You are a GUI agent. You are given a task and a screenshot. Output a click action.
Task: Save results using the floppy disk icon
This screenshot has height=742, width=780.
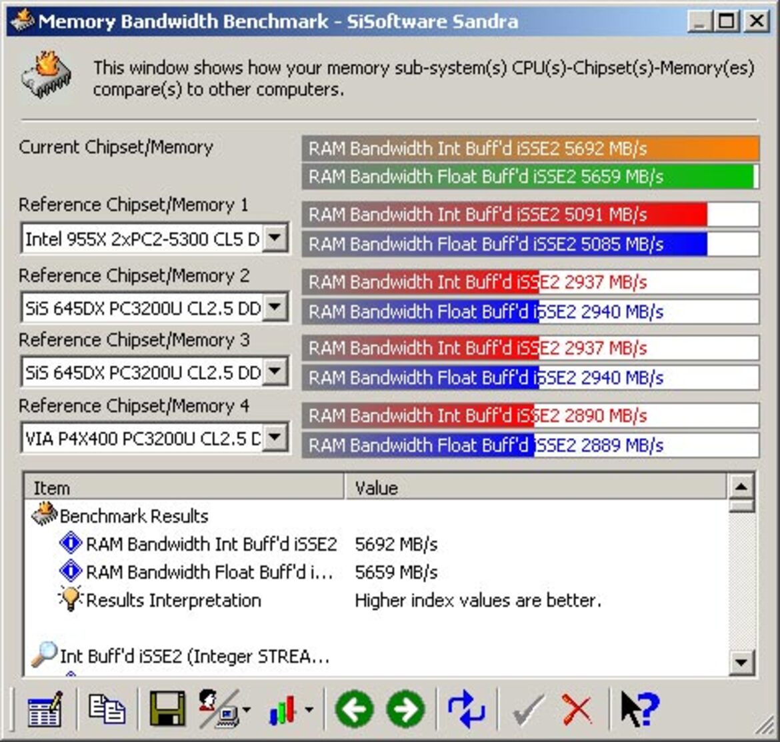(167, 708)
